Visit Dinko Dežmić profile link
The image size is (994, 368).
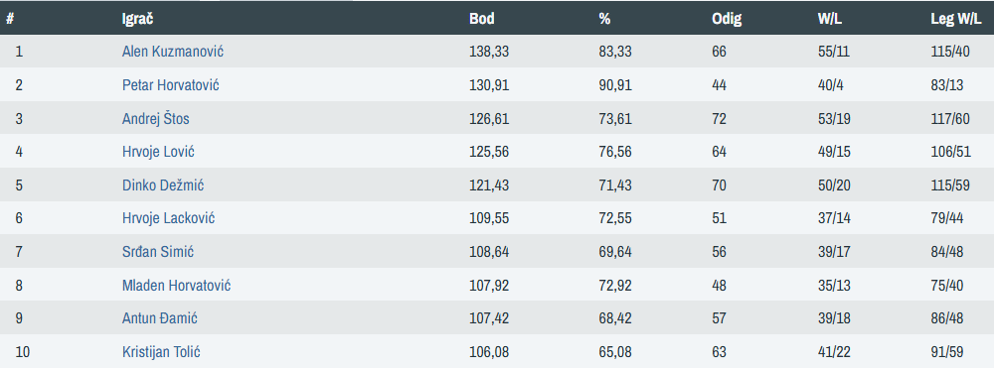click(x=163, y=185)
